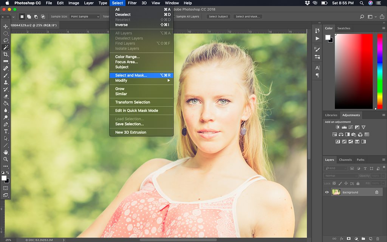Image resolution: width=387 pixels, height=242 pixels.
Task: Select the Elliptical Marquee tool
Action: coord(6,33)
